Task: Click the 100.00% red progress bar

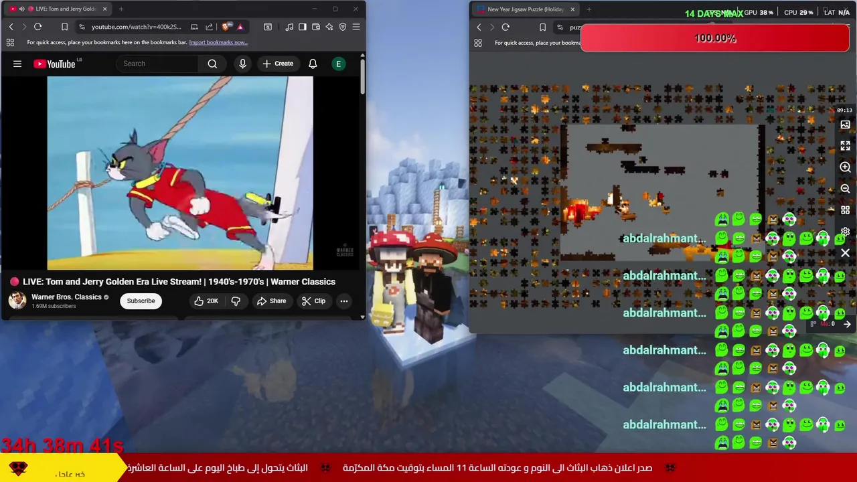Action: coord(715,38)
